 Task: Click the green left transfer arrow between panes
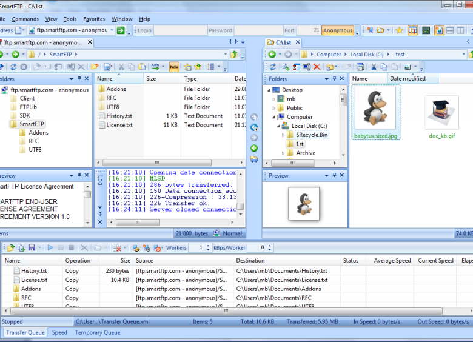pos(254,148)
